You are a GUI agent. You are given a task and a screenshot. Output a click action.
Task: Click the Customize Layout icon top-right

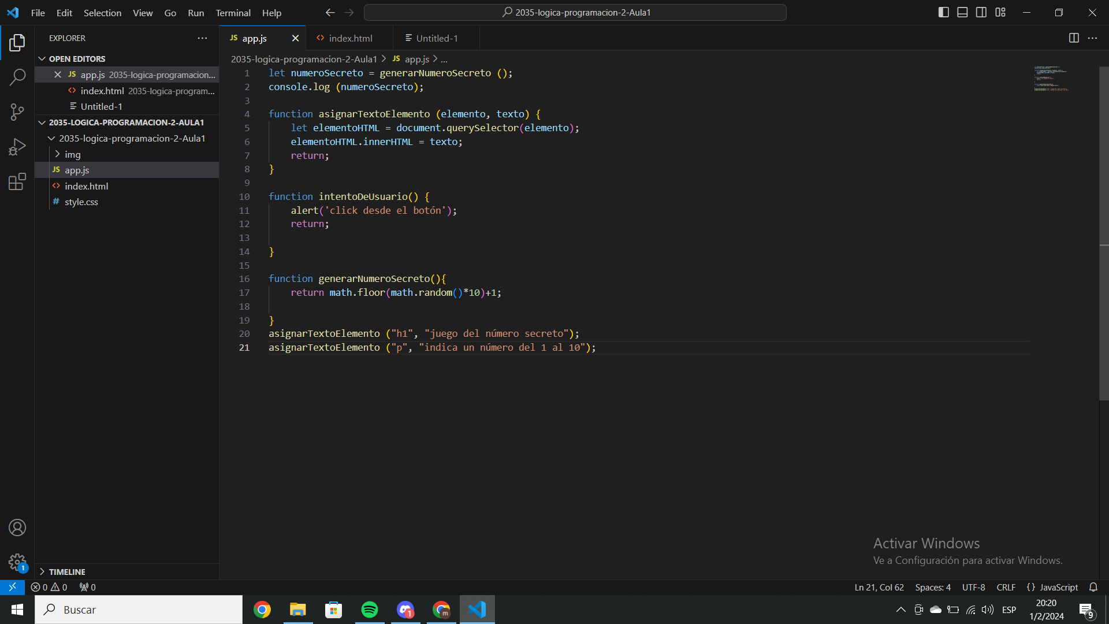1000,12
